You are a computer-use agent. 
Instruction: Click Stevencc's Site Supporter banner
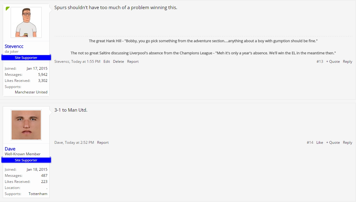pos(26,57)
